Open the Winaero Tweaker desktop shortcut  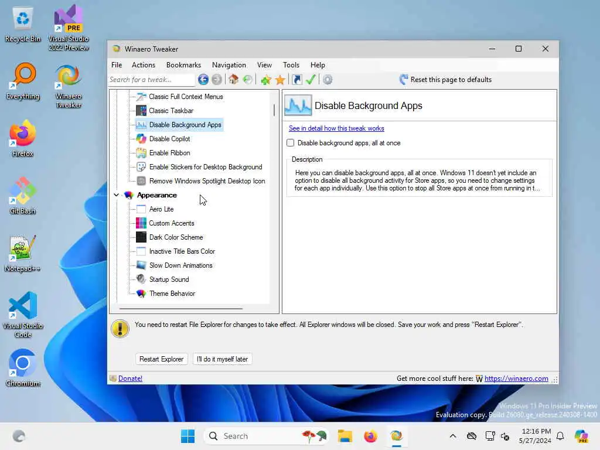pyautogui.click(x=69, y=86)
